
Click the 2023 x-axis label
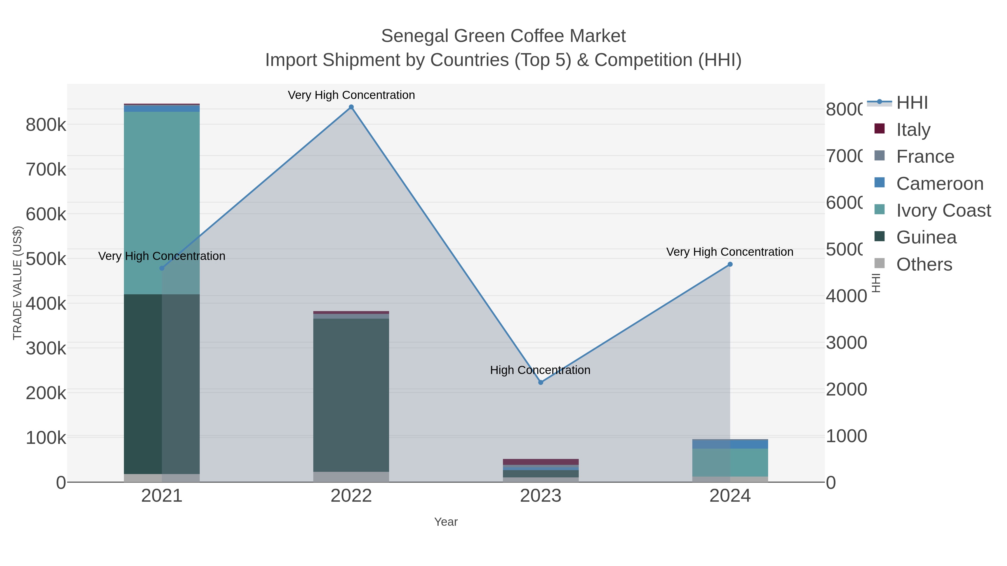point(541,496)
